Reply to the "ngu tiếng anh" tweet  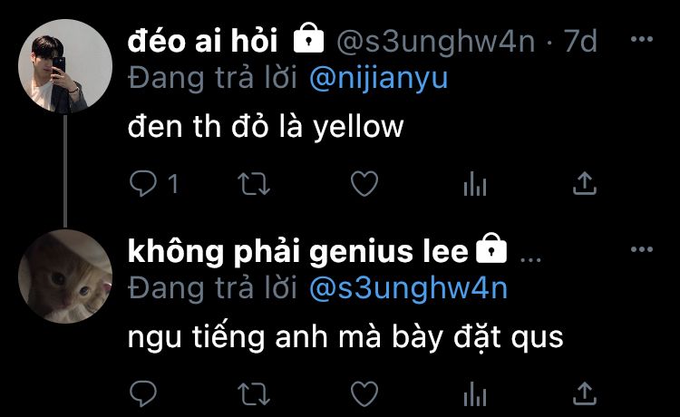click(x=143, y=393)
